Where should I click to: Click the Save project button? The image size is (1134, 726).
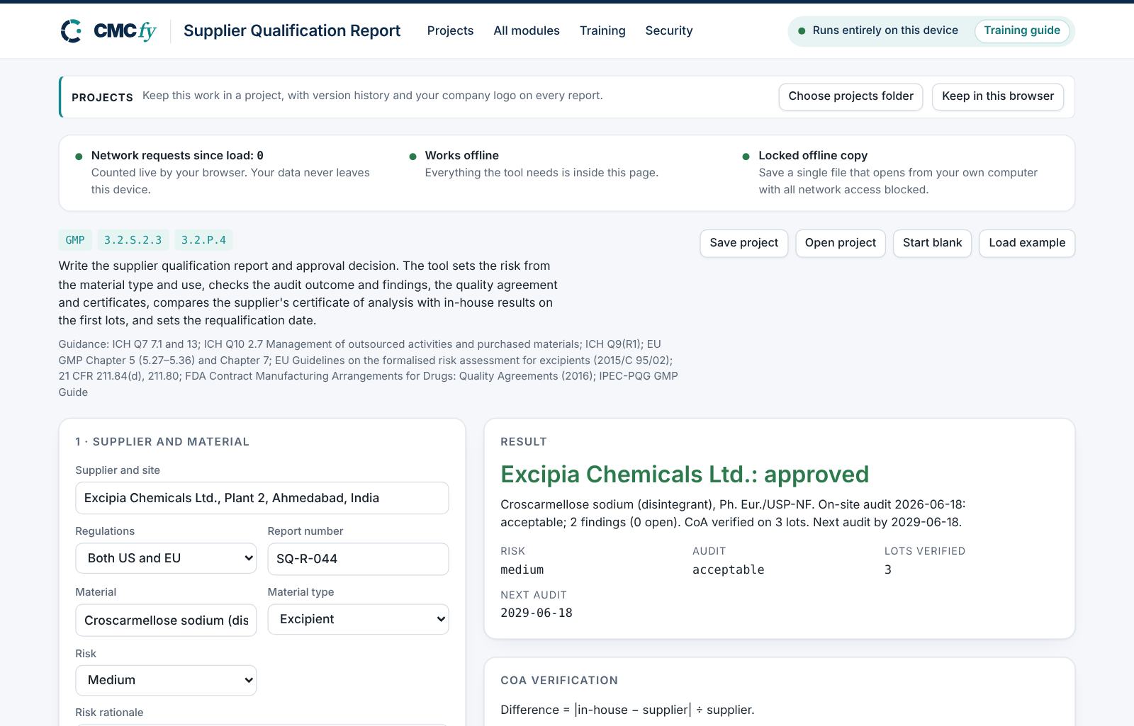[743, 243]
